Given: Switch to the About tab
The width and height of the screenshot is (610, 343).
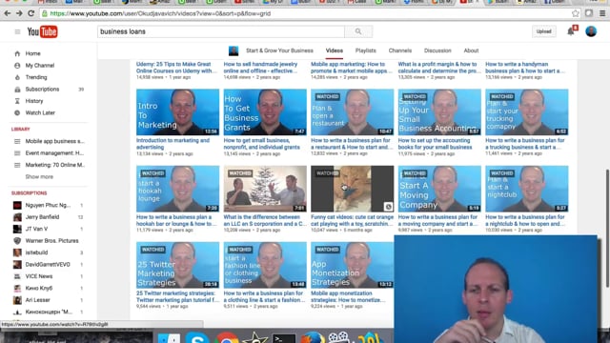Looking at the screenshot, I should pos(471,50).
